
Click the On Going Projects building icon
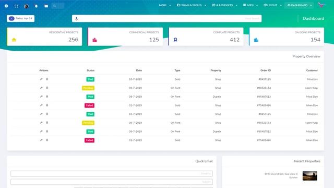pos(256,40)
